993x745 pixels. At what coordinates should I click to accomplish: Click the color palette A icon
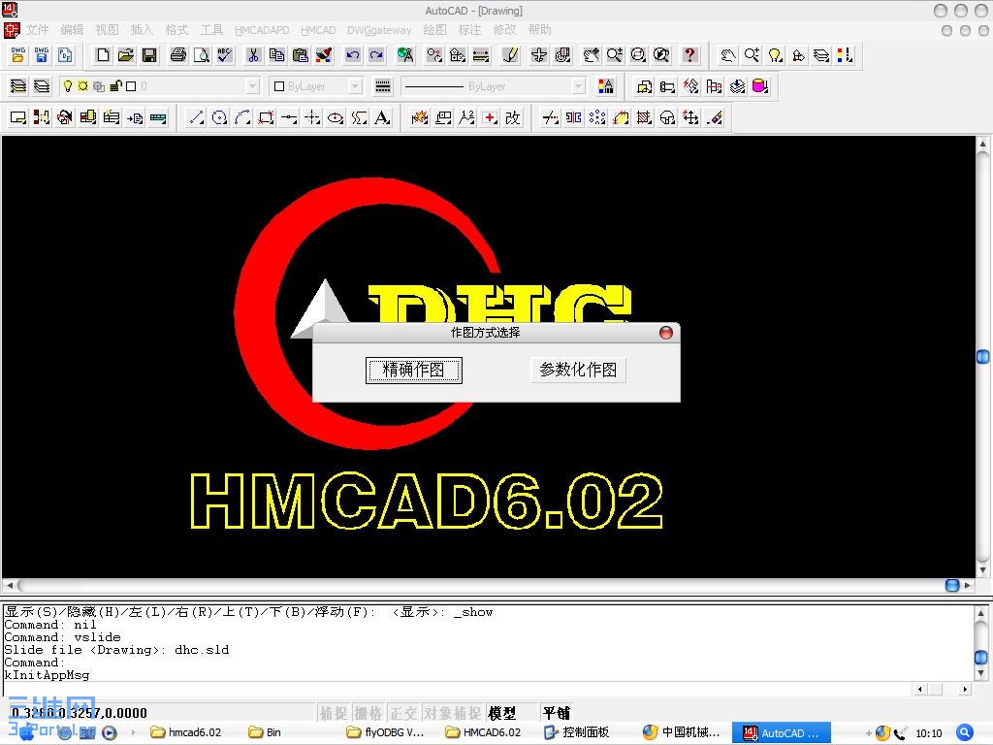(605, 86)
